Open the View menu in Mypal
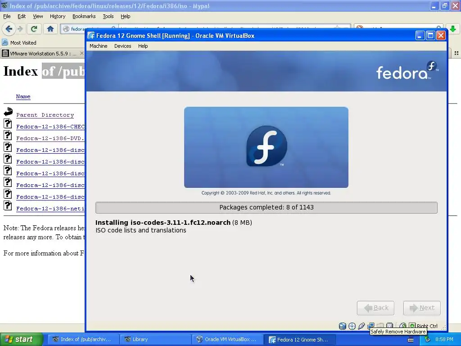The height and width of the screenshot is (346, 461). tap(38, 16)
